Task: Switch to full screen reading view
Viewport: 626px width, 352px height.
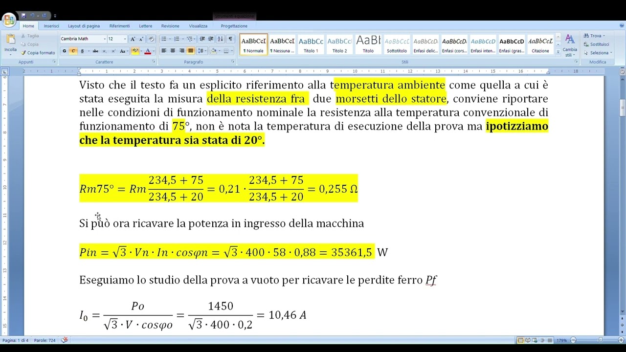Action: [x=528, y=340]
